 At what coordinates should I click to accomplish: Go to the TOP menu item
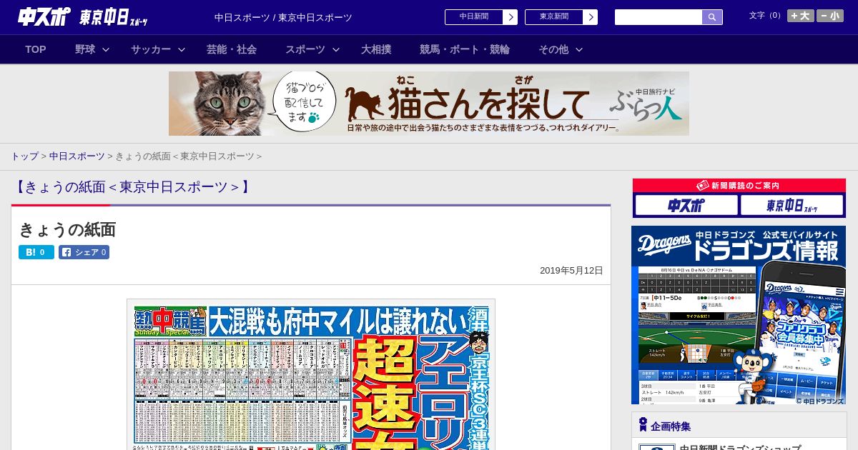point(36,49)
